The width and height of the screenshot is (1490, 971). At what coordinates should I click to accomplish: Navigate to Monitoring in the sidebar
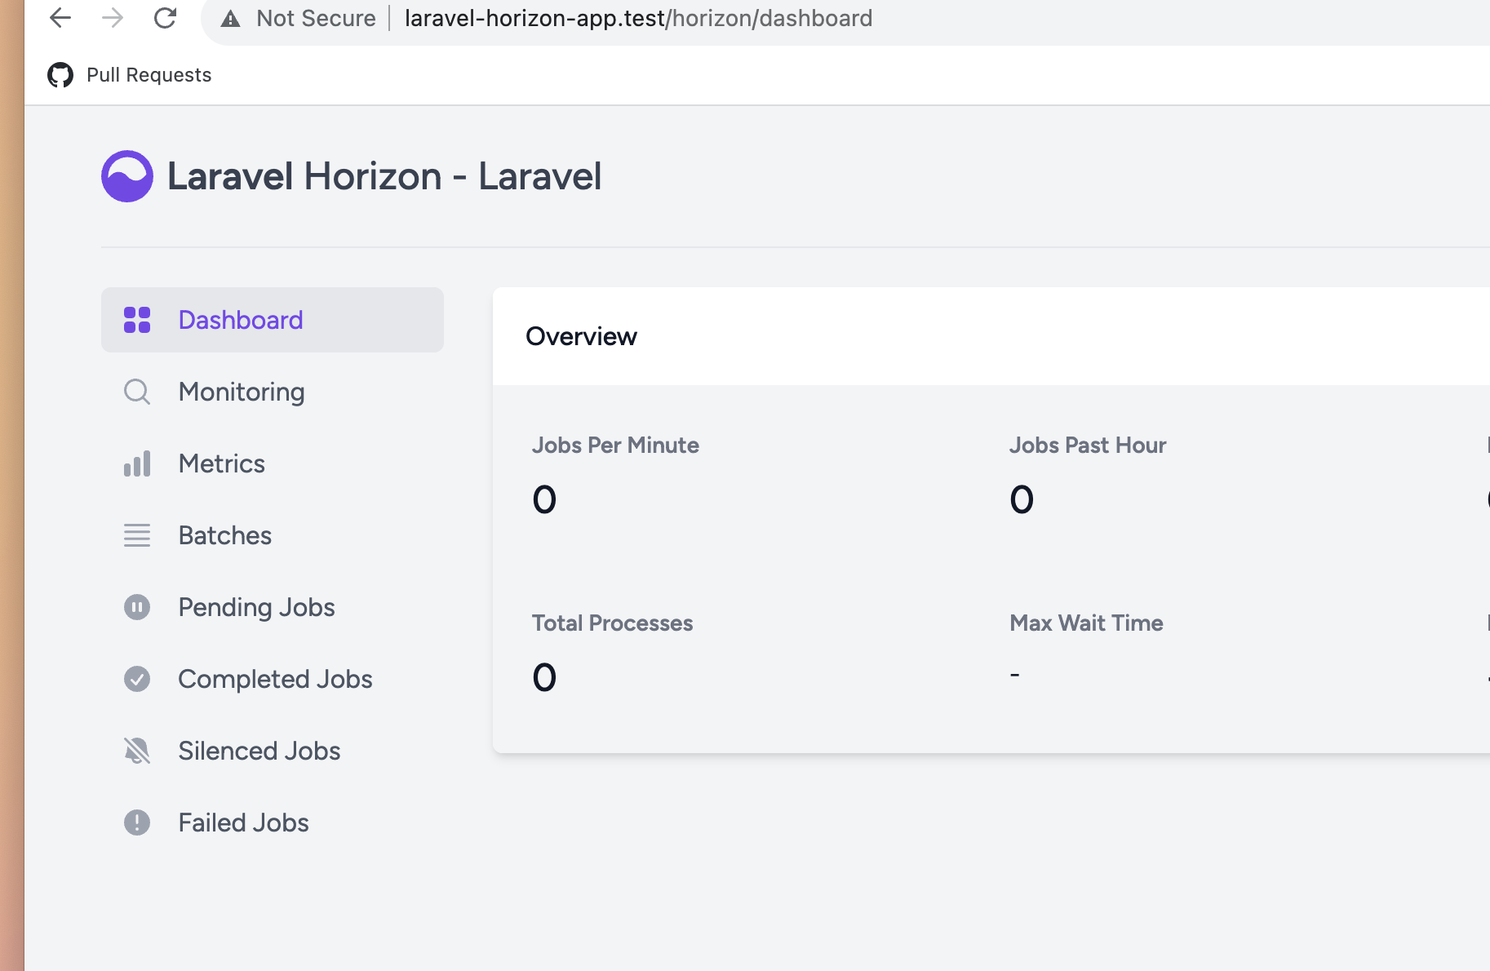[x=241, y=392]
